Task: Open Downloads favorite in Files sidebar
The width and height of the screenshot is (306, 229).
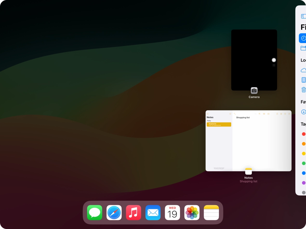Action: (x=303, y=112)
